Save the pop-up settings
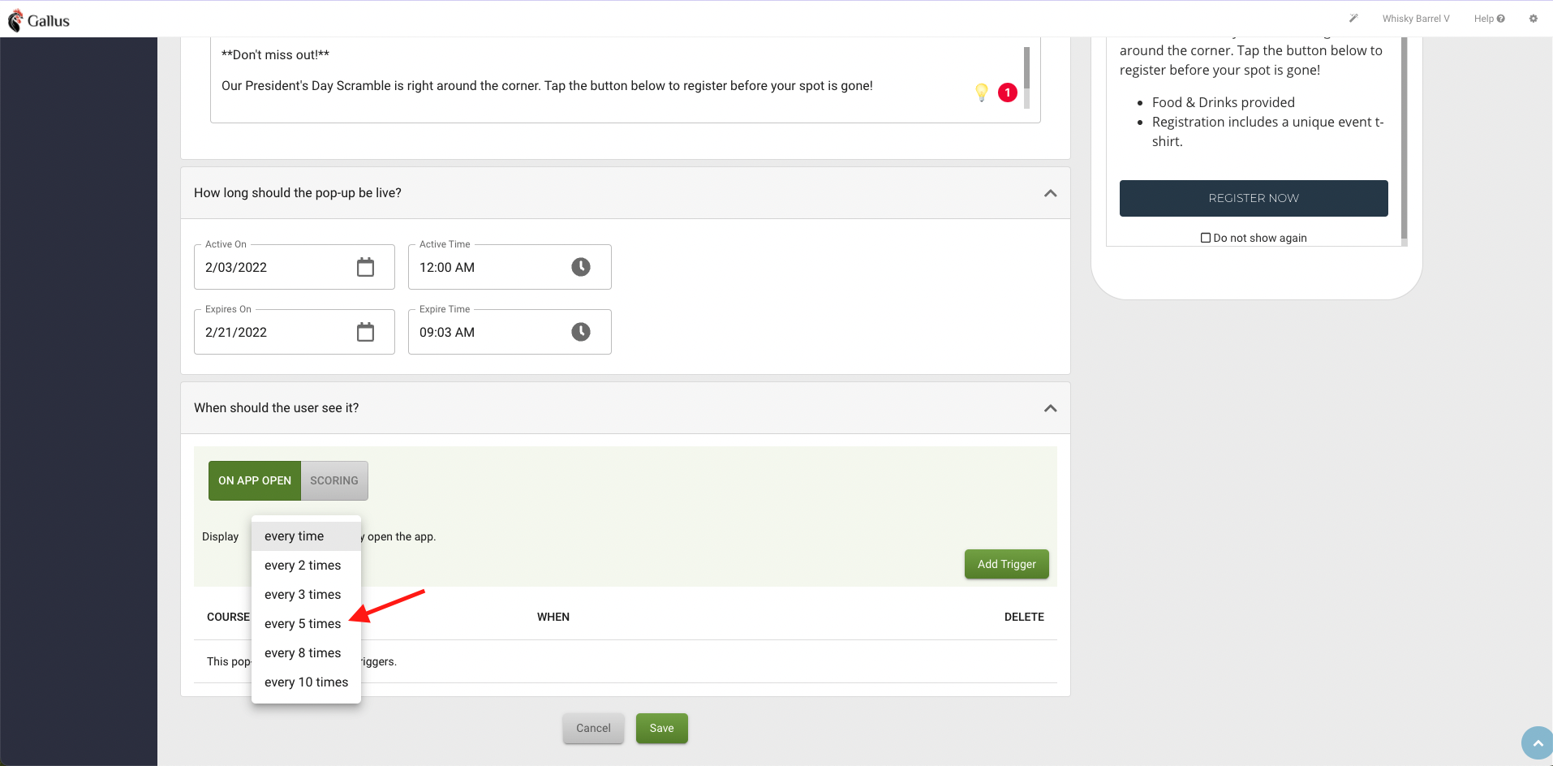 [661, 728]
